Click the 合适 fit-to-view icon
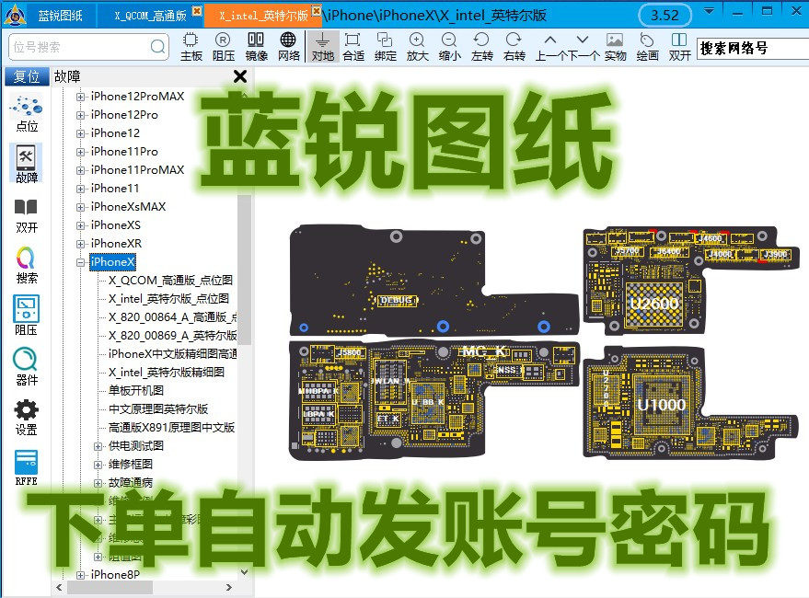 (x=353, y=46)
